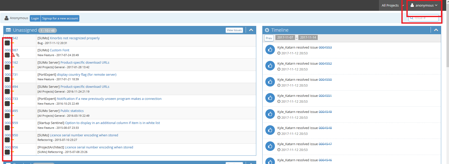Image resolution: width=449 pixels, height=164 pixels.
Task: Click the Login button
Action: coord(35,18)
